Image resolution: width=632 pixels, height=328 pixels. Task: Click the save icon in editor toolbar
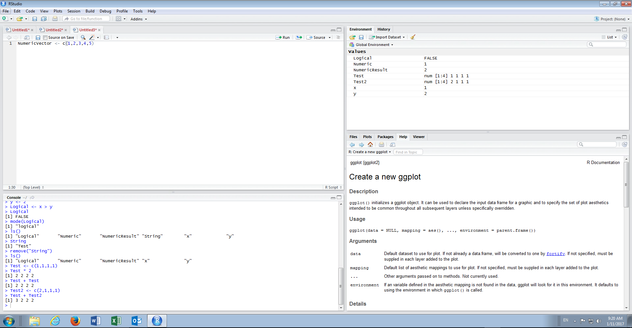point(38,37)
